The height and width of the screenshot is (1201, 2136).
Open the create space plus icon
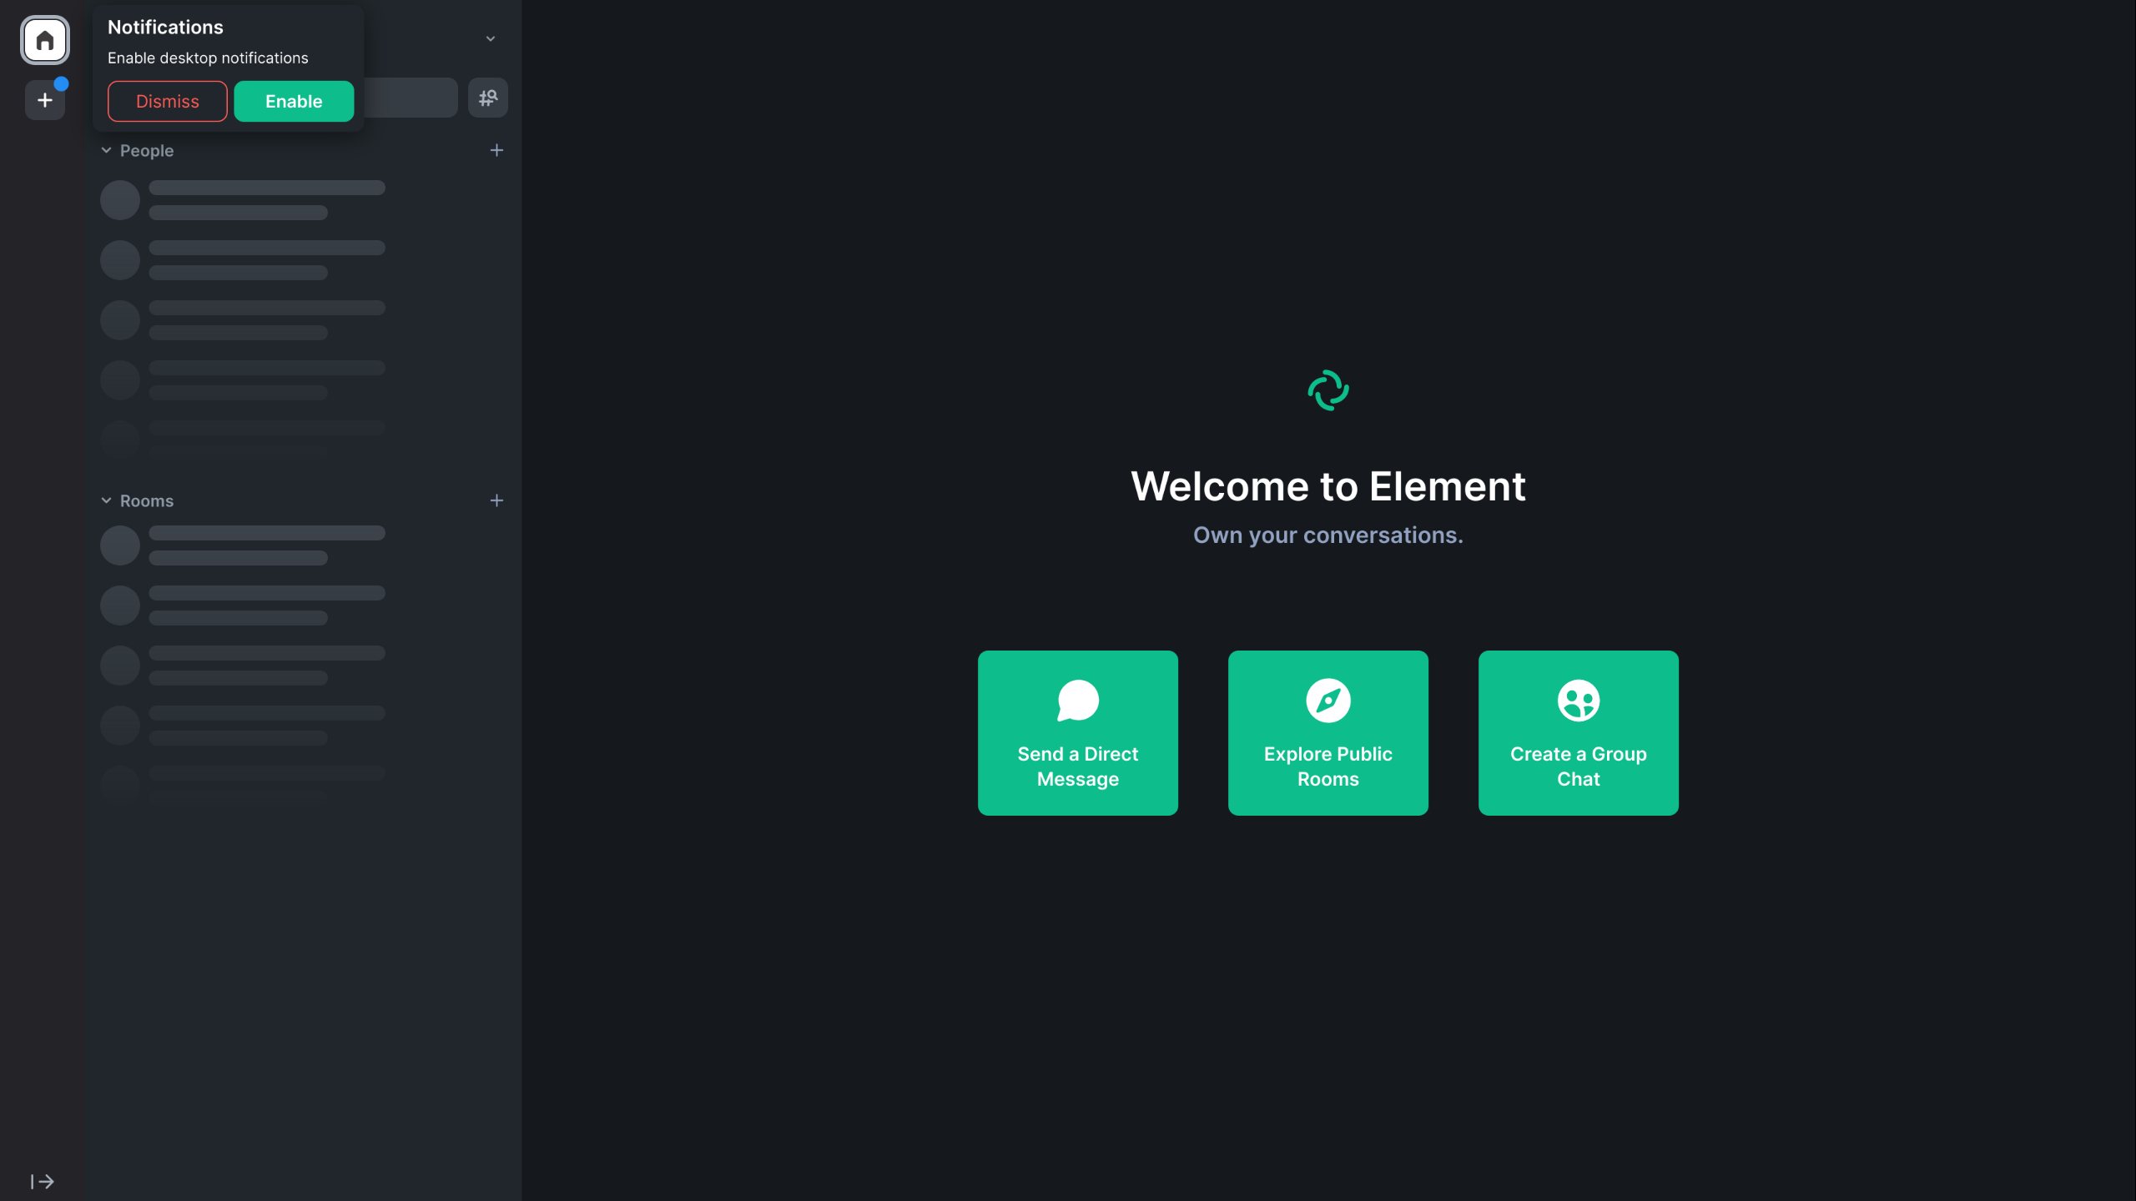44,99
